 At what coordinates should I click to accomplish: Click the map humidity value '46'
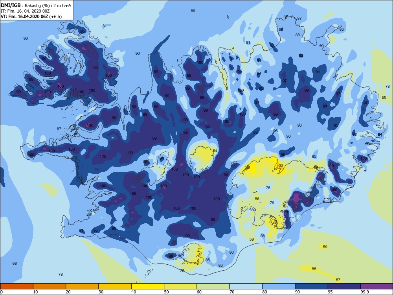(275, 223)
